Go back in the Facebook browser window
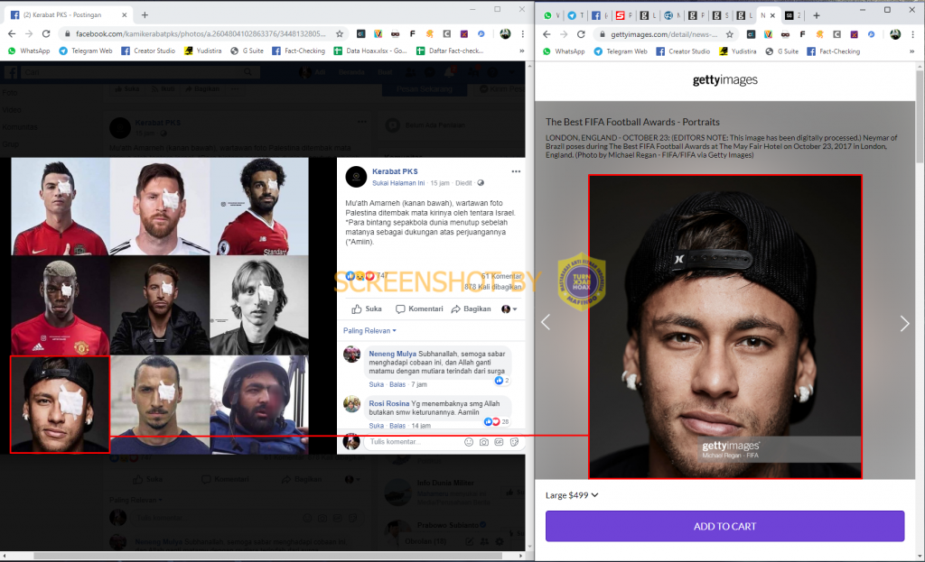Screen dimensions: 925x562 click(12, 34)
